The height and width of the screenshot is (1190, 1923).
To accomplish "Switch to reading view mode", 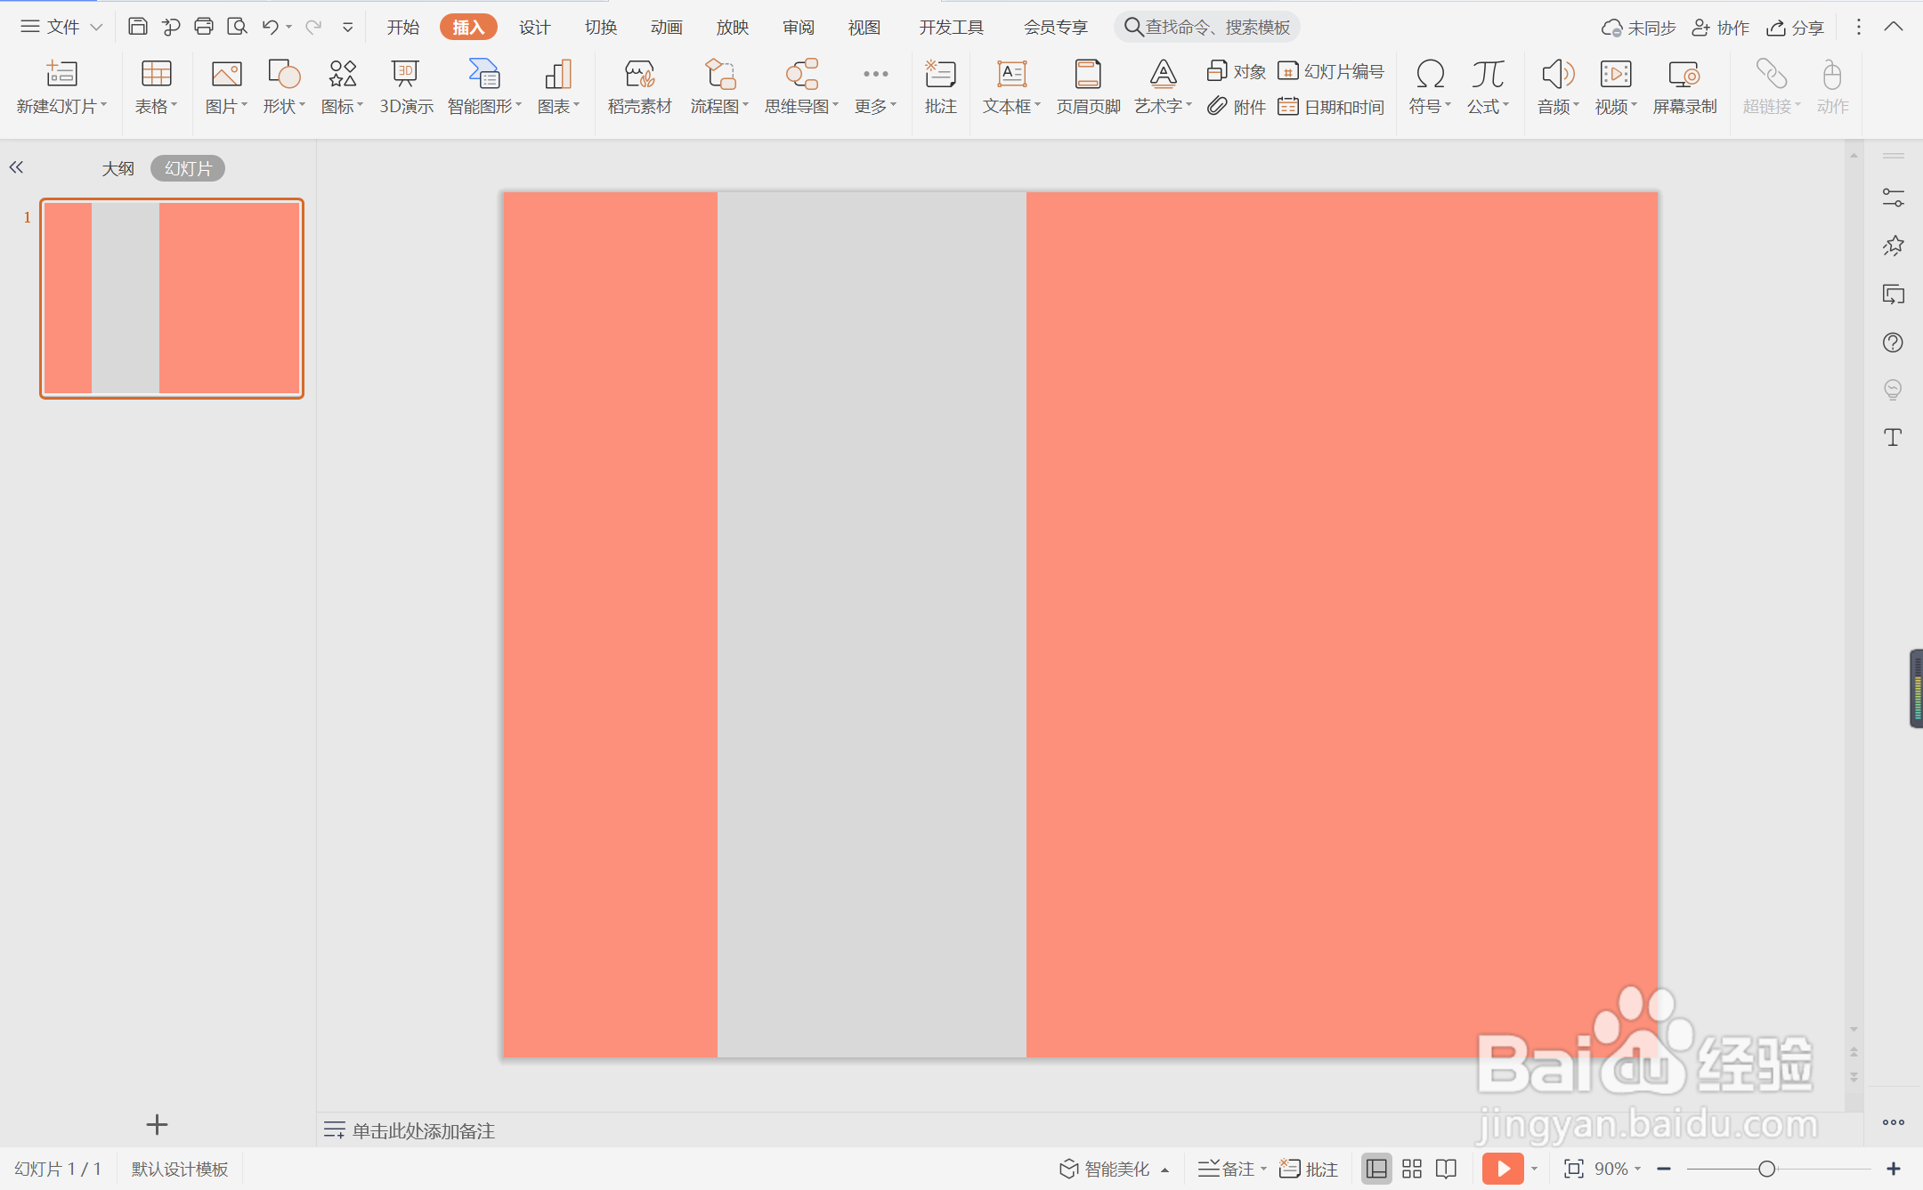I will click(x=1447, y=1169).
